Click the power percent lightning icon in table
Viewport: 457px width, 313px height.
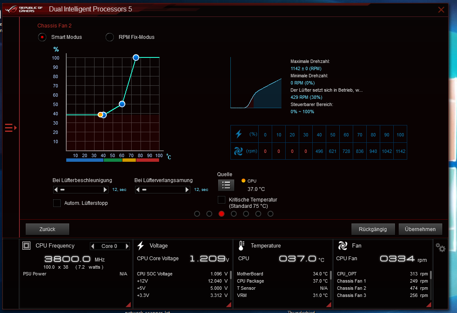239,134
